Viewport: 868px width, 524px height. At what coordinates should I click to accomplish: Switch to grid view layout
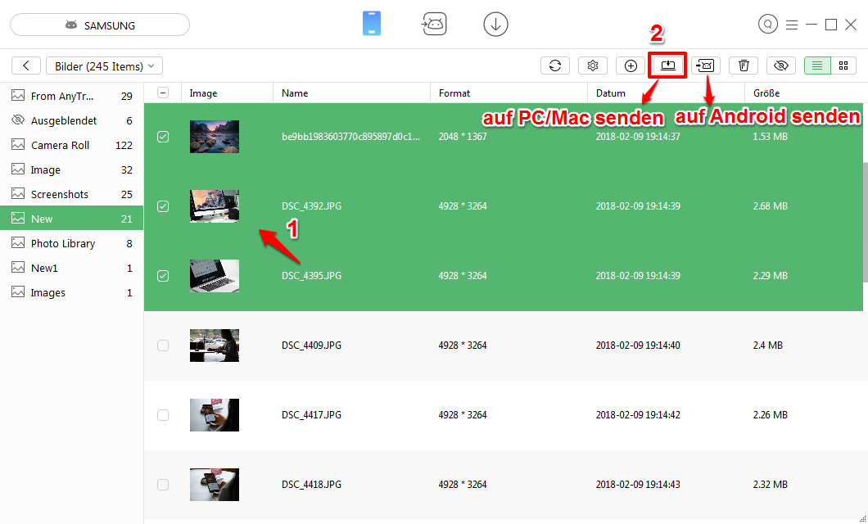tap(843, 66)
